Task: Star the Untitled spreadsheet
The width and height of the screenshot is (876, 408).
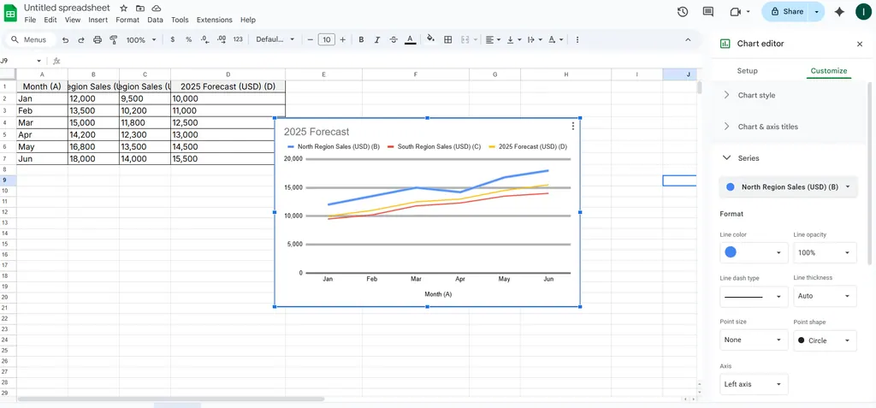Action: [x=124, y=8]
